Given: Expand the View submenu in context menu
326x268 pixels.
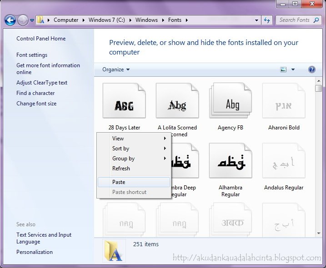Looking at the screenshot, I should click(134, 139).
